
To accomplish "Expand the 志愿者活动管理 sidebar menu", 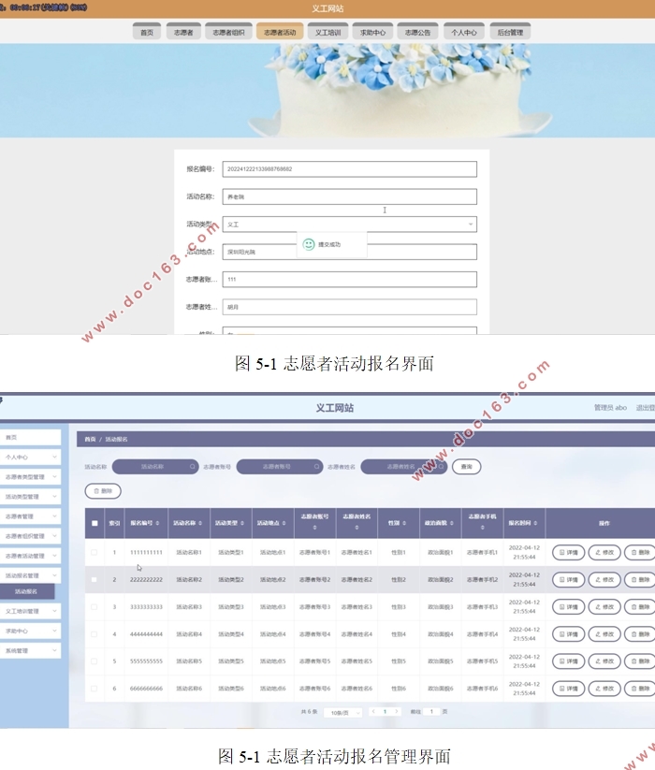I will [x=30, y=556].
